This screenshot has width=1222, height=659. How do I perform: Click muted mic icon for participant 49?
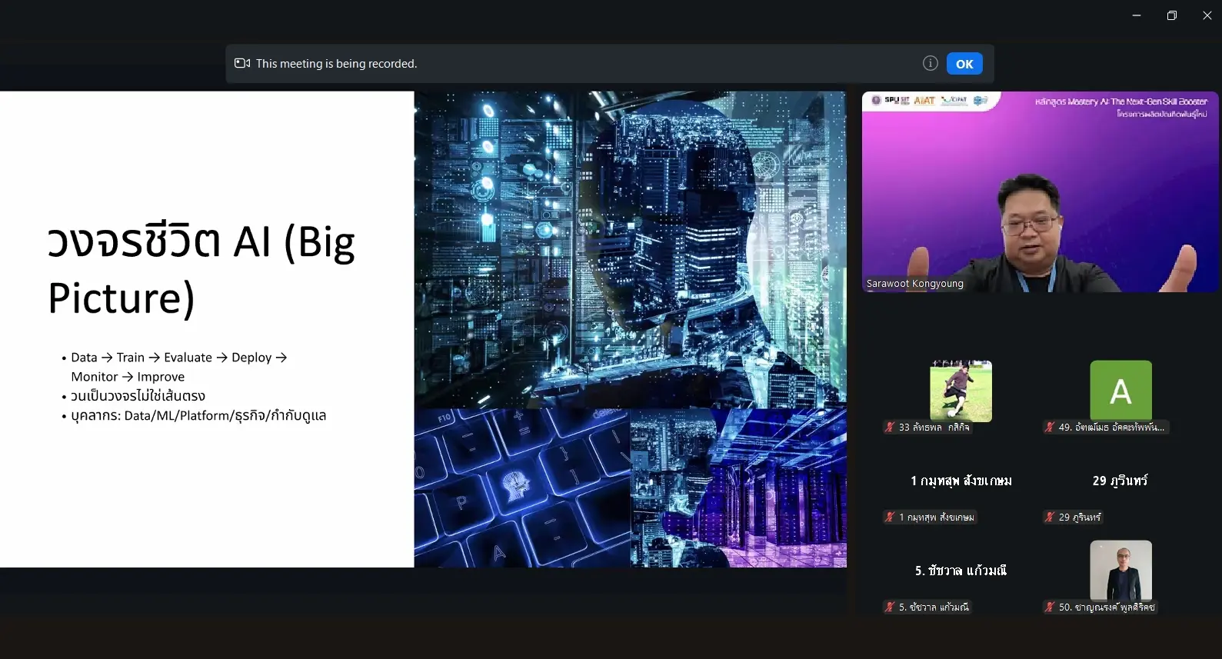1050,428
